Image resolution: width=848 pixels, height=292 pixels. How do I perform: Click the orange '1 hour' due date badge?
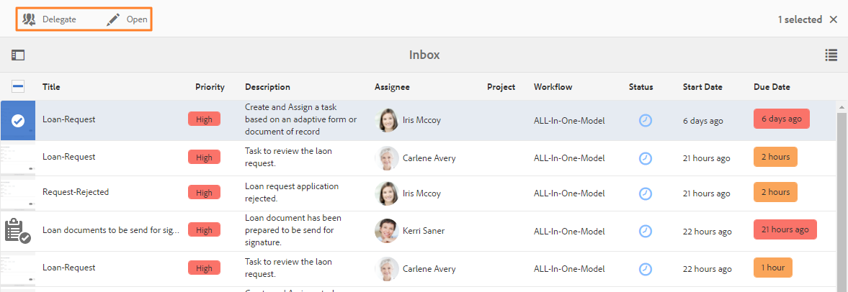(x=773, y=268)
